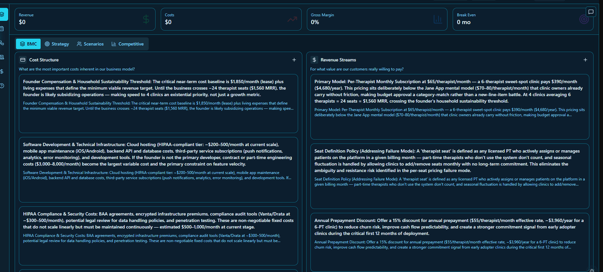Image resolution: width=603 pixels, height=272 pixels.
Task: Select the Break Even 0 mo card
Action: click(x=523, y=19)
